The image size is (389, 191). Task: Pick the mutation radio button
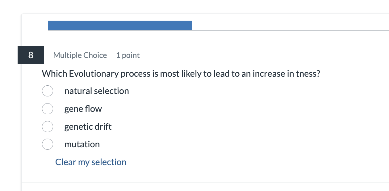(48, 144)
